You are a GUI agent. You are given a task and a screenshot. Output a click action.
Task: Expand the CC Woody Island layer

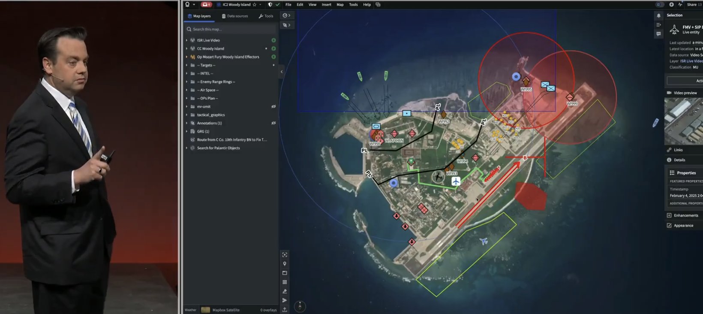point(186,48)
